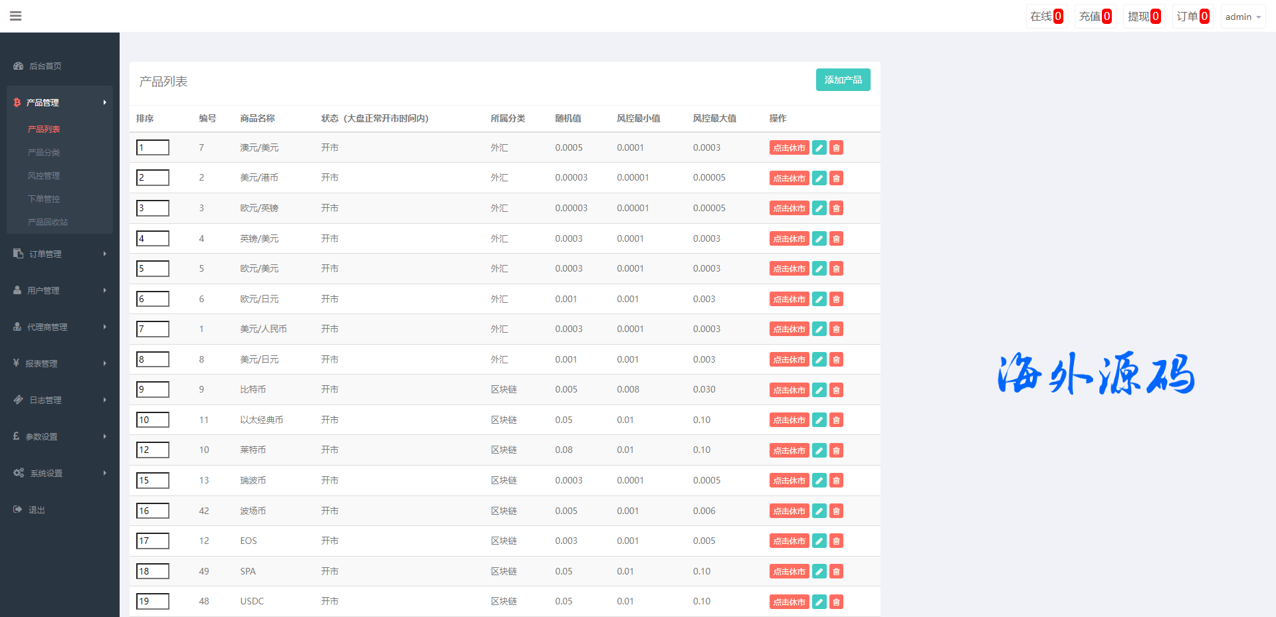1276x617 pixels.
Task: Open the admin account dropdown
Action: tap(1242, 17)
